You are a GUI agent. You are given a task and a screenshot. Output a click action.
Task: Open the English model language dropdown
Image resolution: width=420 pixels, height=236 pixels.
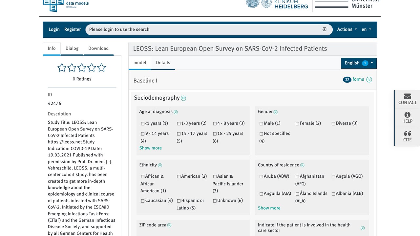(359, 63)
